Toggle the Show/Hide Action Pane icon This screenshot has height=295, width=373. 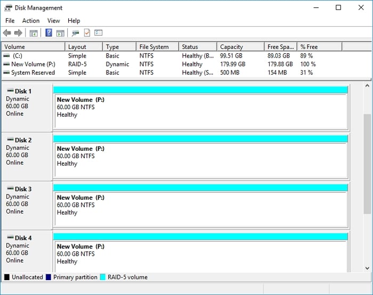tap(60, 33)
